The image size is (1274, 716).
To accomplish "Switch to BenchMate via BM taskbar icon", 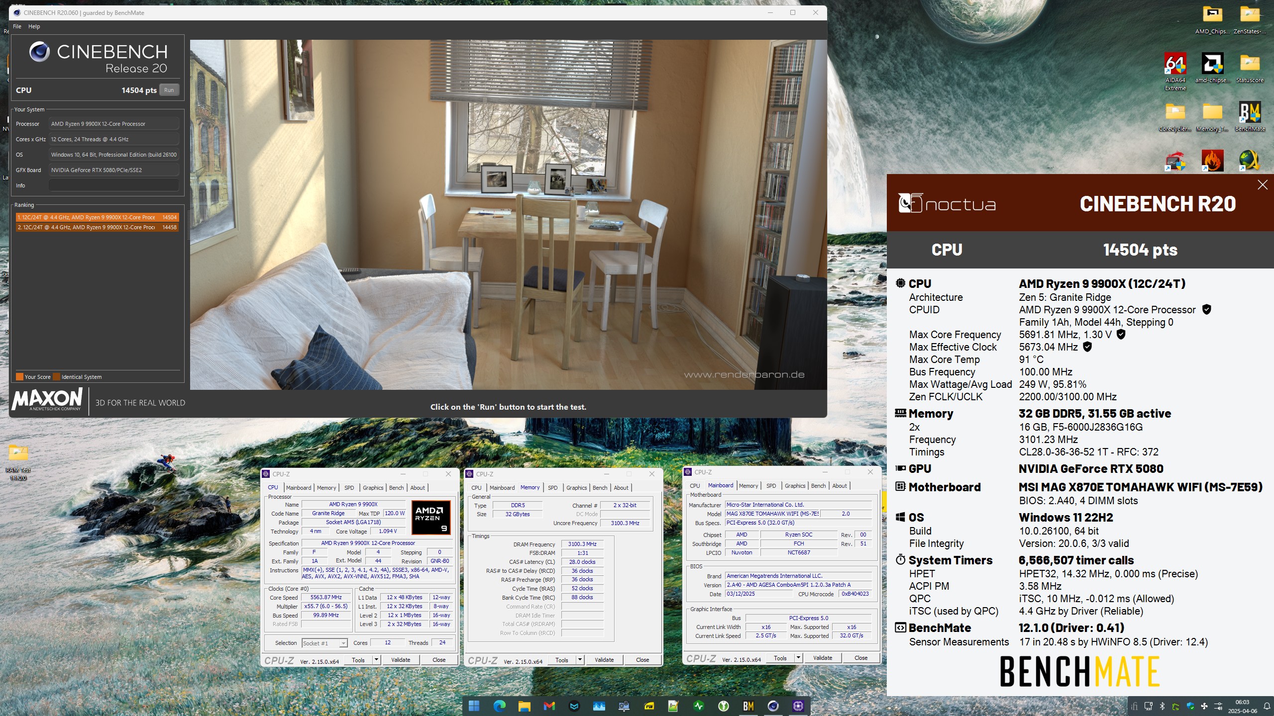I will pos(748,706).
